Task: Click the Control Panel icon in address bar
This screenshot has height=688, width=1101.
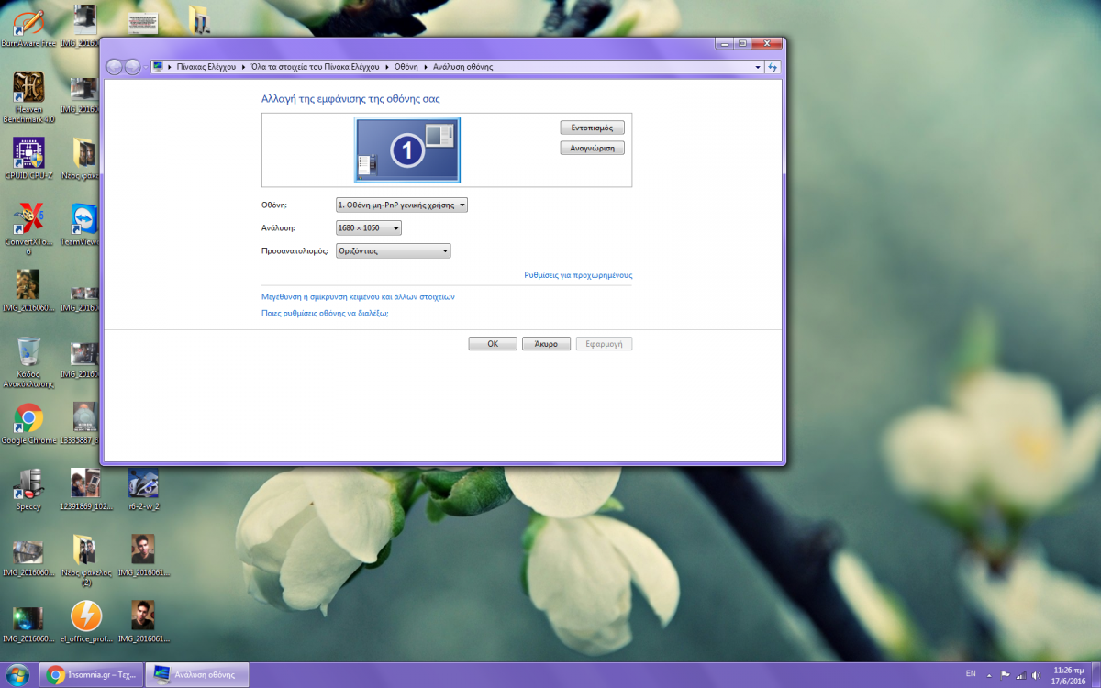Action: tap(158, 67)
